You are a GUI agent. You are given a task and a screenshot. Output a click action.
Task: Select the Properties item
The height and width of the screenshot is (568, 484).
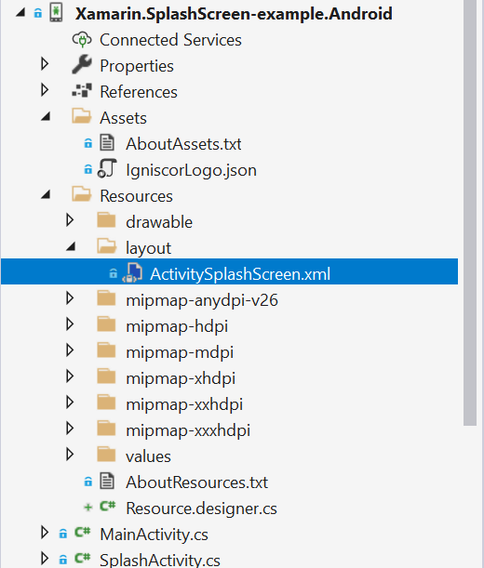(137, 66)
